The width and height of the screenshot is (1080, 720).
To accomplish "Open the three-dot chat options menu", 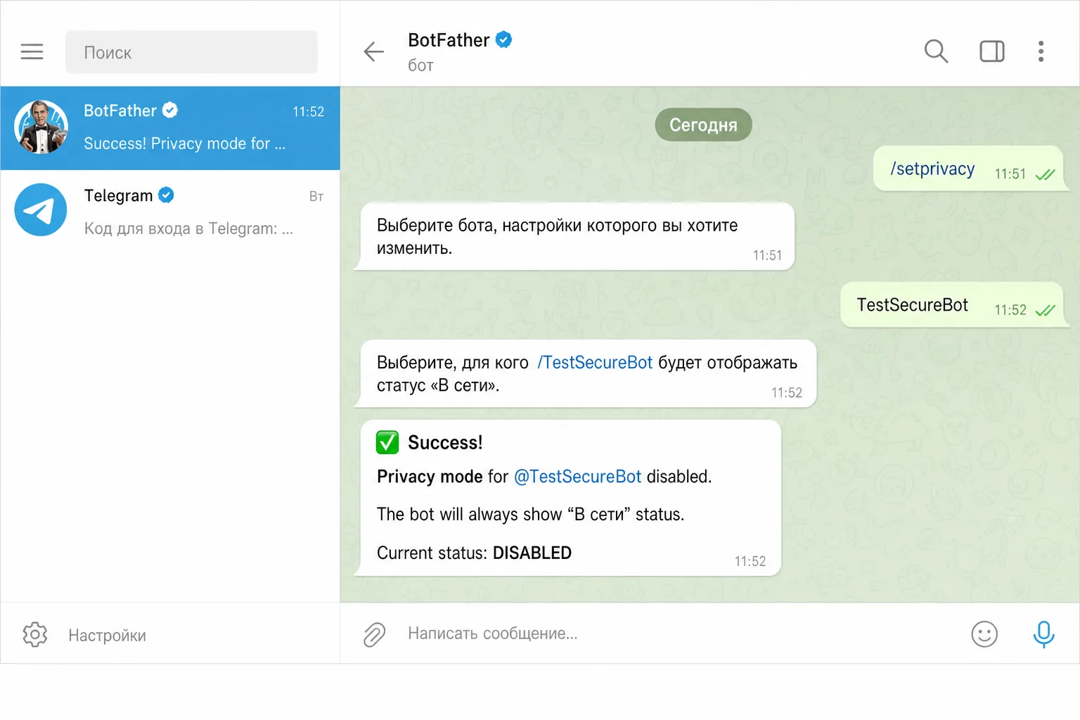I will [1041, 51].
